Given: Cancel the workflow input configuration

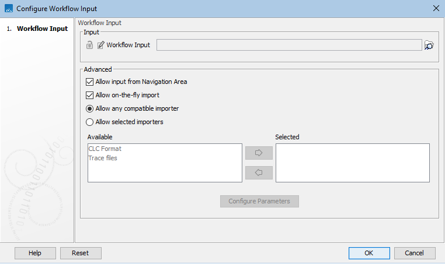Looking at the screenshot, I should point(415,253).
